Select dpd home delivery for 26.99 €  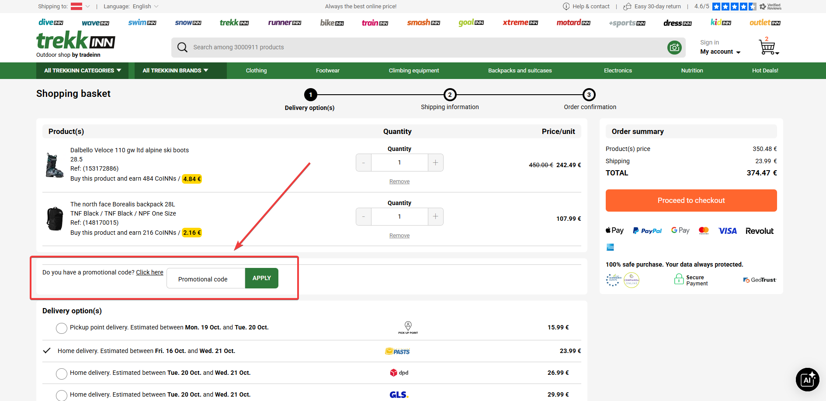[x=62, y=374]
